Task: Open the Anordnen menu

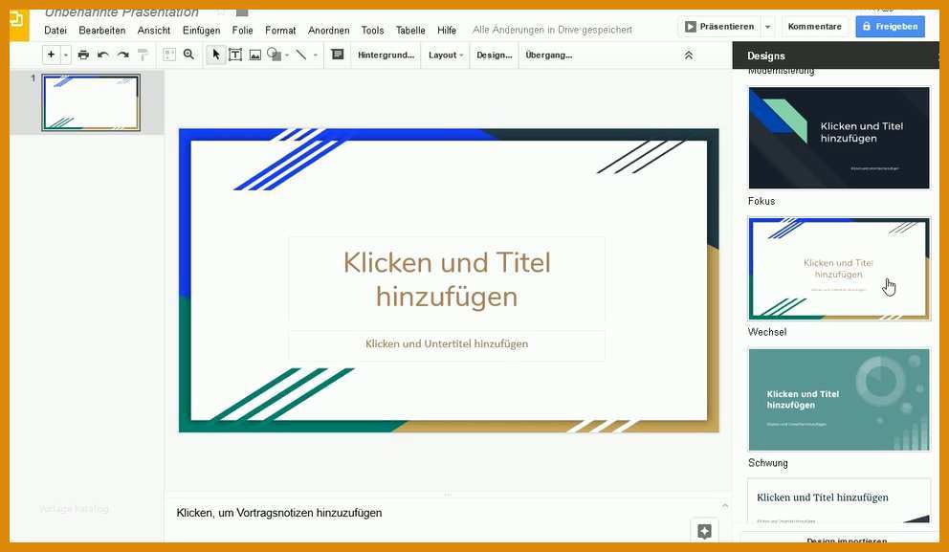Action: coord(329,31)
